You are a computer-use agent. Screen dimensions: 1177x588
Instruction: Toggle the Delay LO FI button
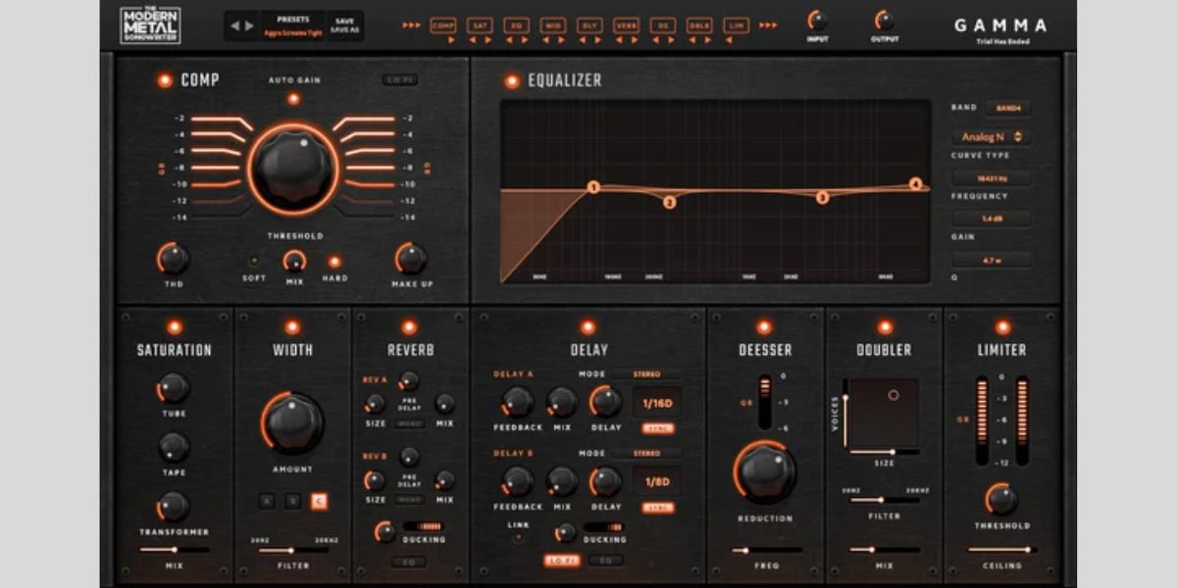pyautogui.click(x=561, y=561)
